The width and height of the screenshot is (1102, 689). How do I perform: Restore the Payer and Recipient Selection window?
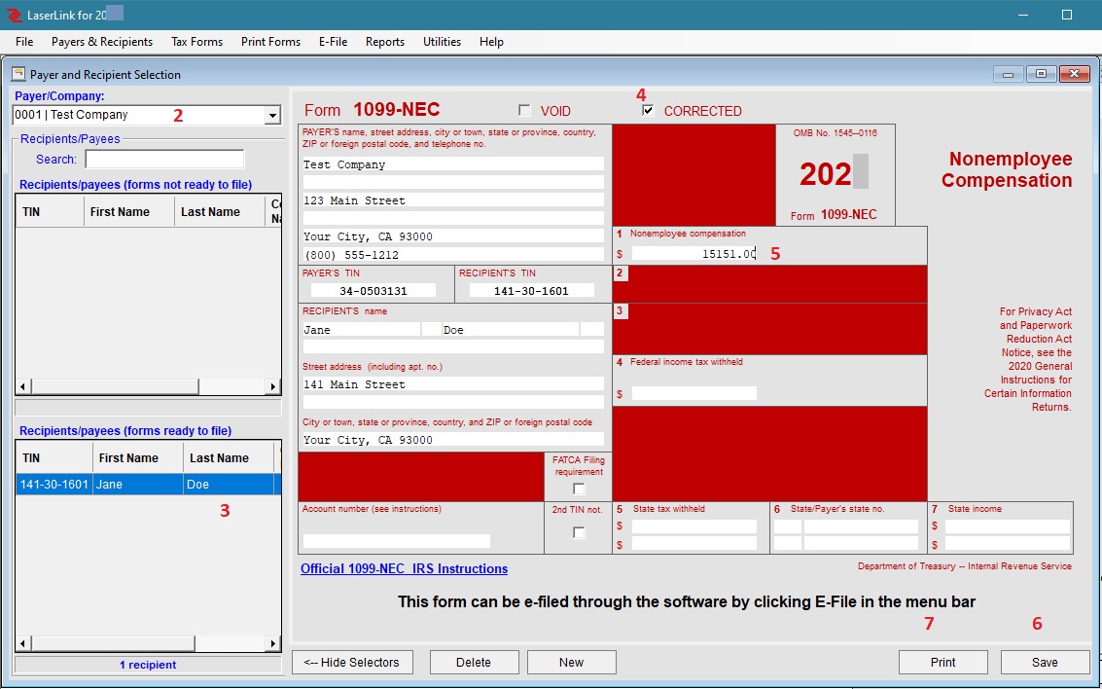click(x=1042, y=74)
